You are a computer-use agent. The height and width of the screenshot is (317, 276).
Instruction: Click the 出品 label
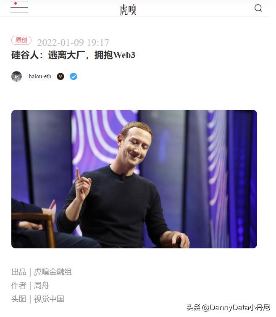[19, 272]
